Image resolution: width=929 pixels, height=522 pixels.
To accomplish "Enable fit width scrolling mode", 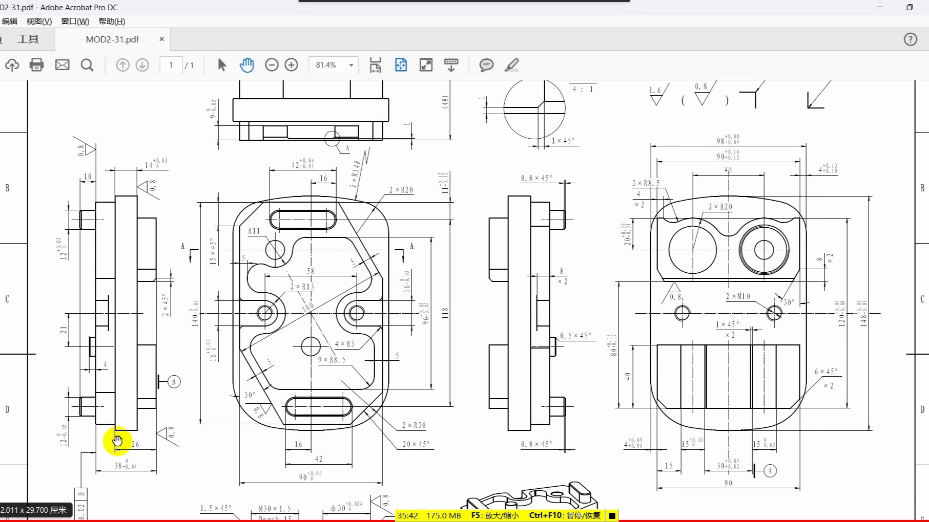I will (376, 65).
